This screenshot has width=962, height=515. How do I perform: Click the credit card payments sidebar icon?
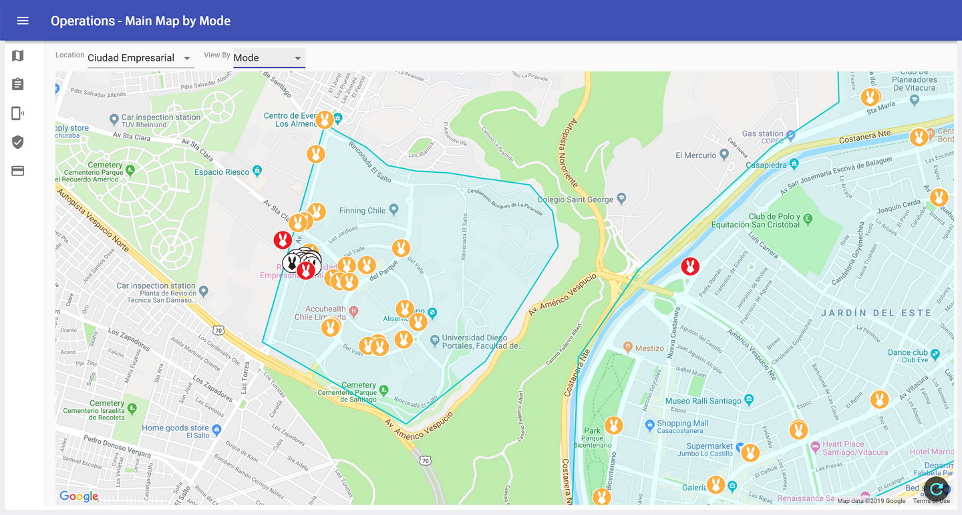click(18, 171)
